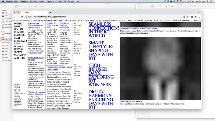Open Global Flavors link below blurred image
The height and width of the screenshot is (121, 215).
pyautogui.click(x=131, y=101)
